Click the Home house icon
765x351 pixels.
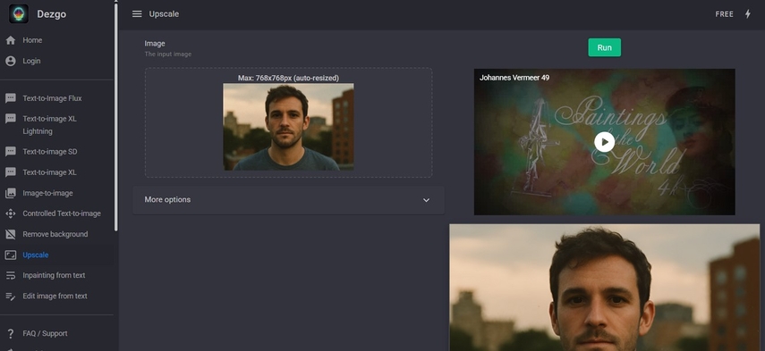[x=11, y=40]
